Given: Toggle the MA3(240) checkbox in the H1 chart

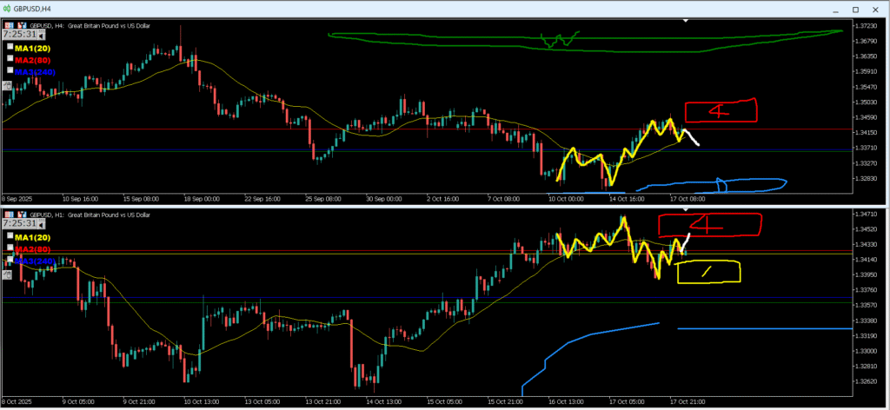Looking at the screenshot, I should (10, 259).
